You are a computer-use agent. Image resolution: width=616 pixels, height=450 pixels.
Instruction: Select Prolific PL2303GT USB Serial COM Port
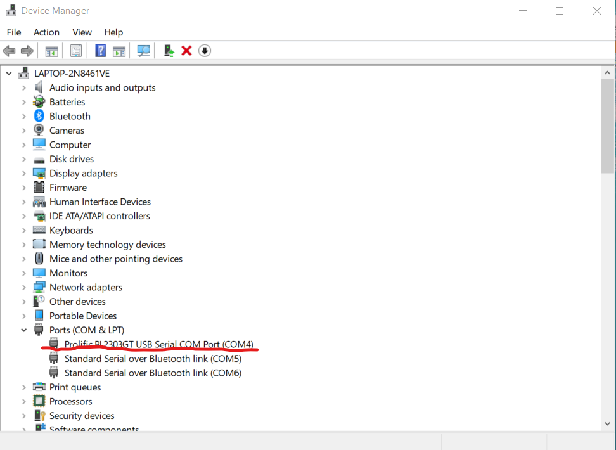[x=158, y=344]
